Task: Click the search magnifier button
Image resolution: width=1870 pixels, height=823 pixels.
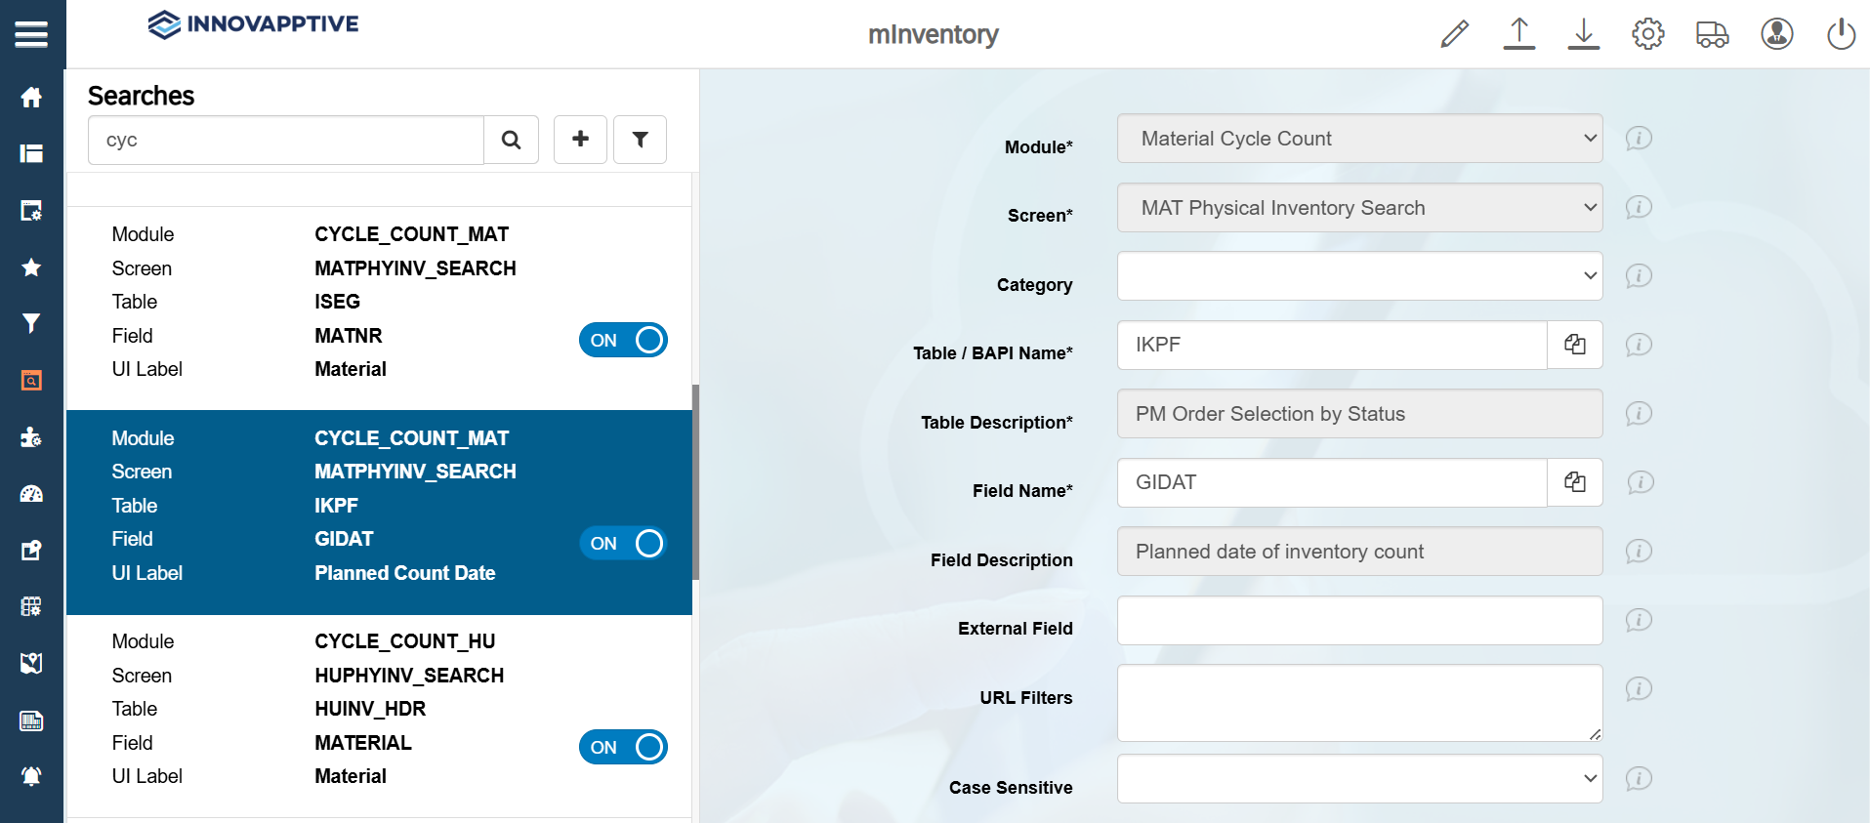Action: pos(511,140)
